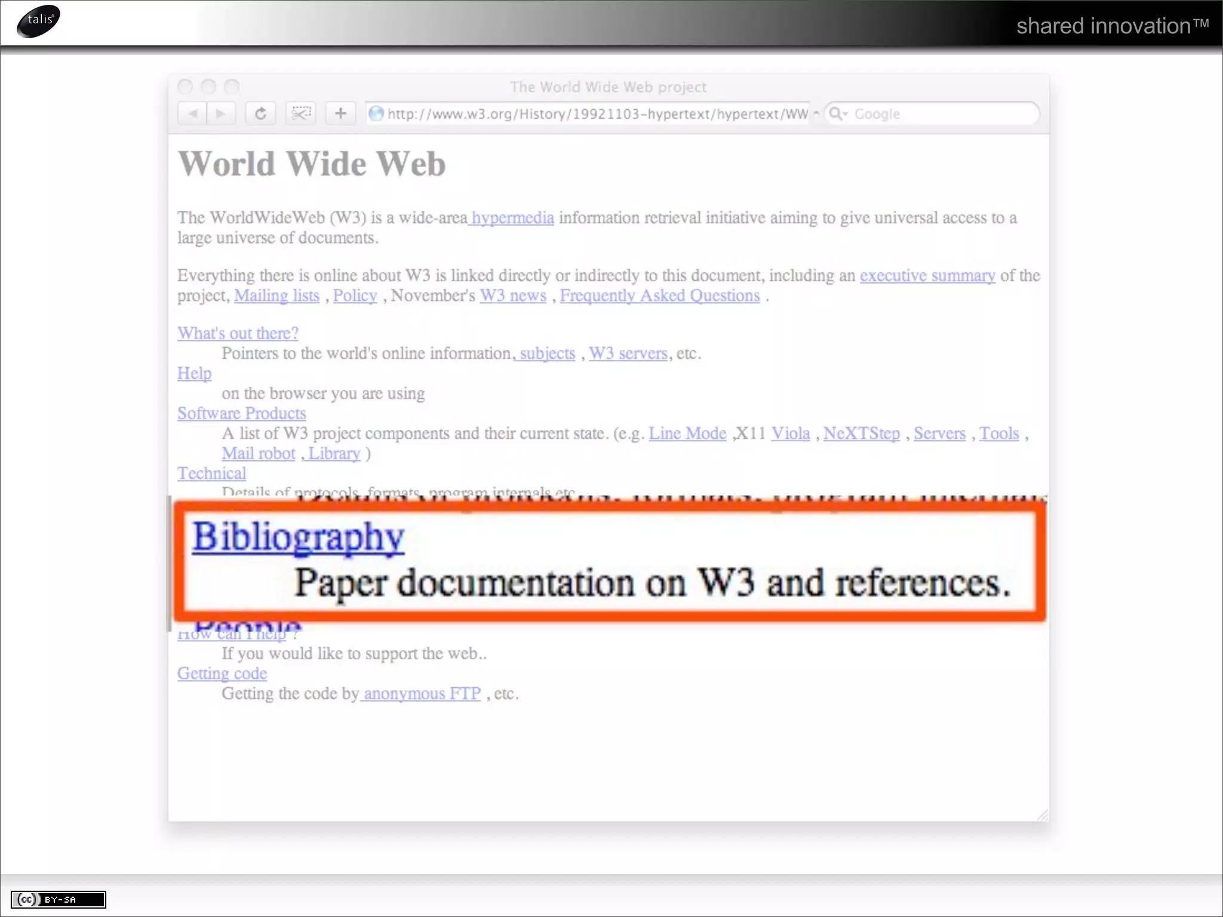Open the Getting code link
Image resolution: width=1223 pixels, height=917 pixels.
coord(222,673)
